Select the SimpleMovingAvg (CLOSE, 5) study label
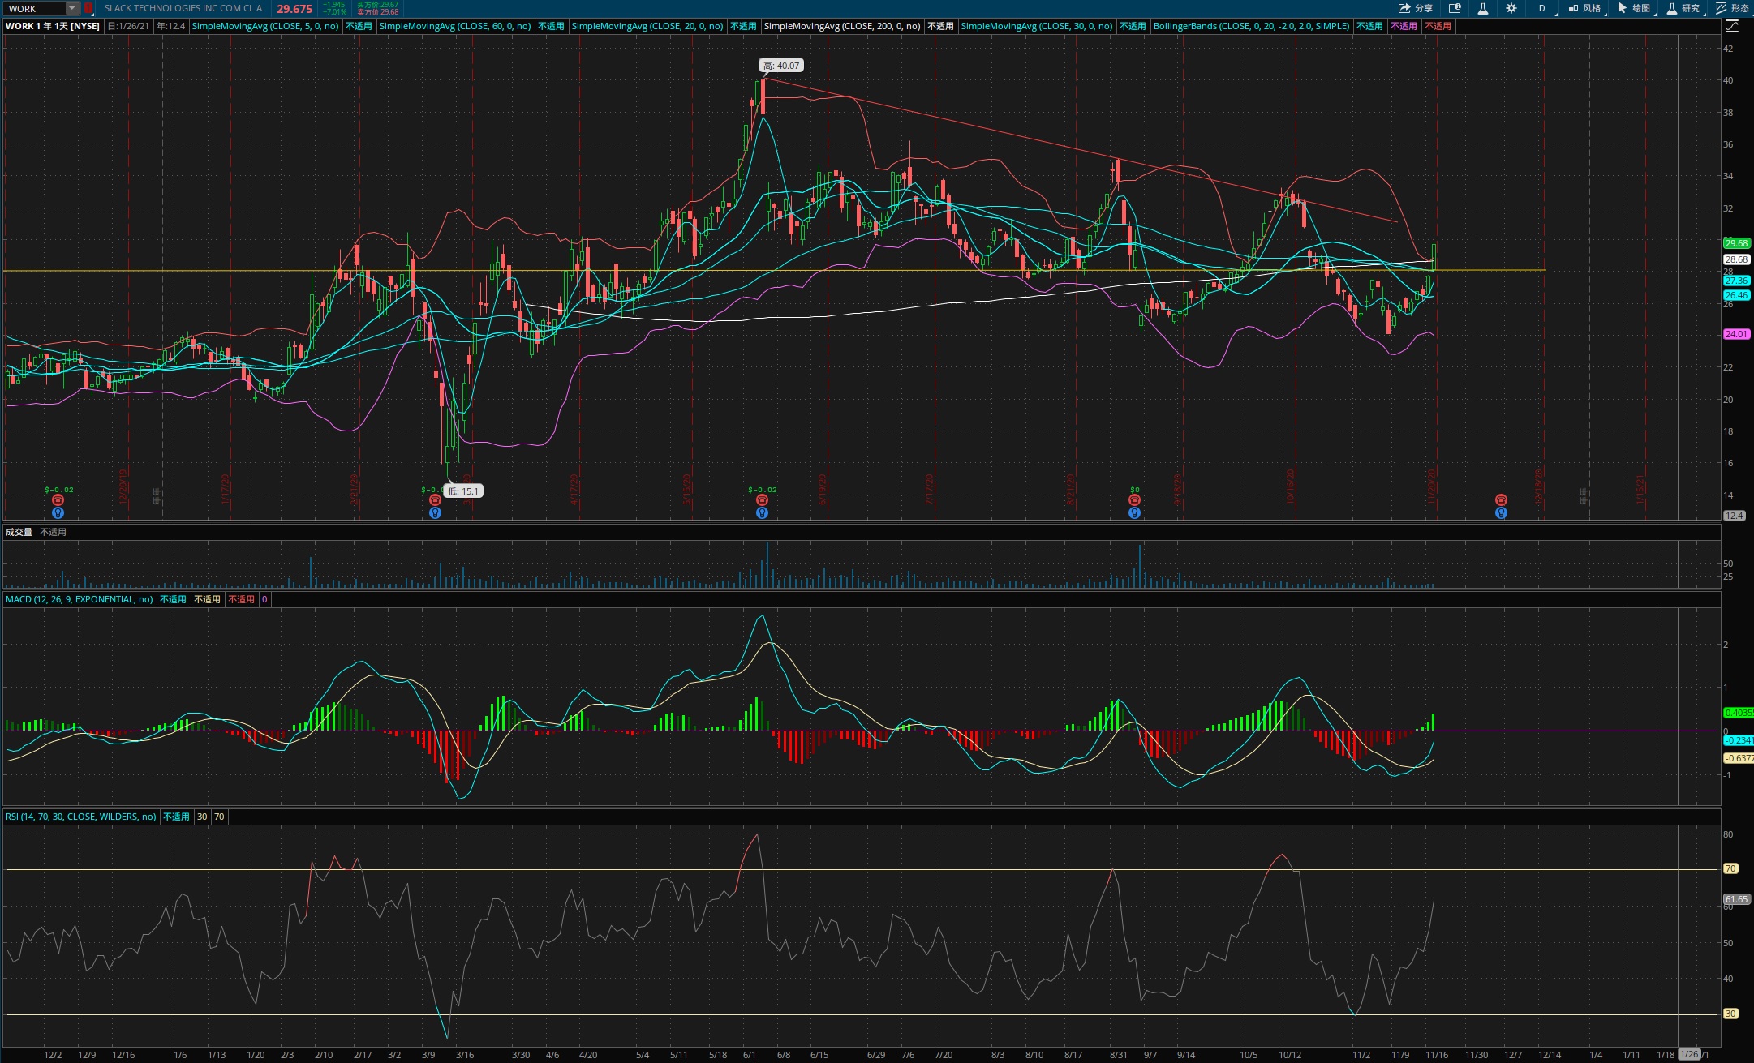 265,26
